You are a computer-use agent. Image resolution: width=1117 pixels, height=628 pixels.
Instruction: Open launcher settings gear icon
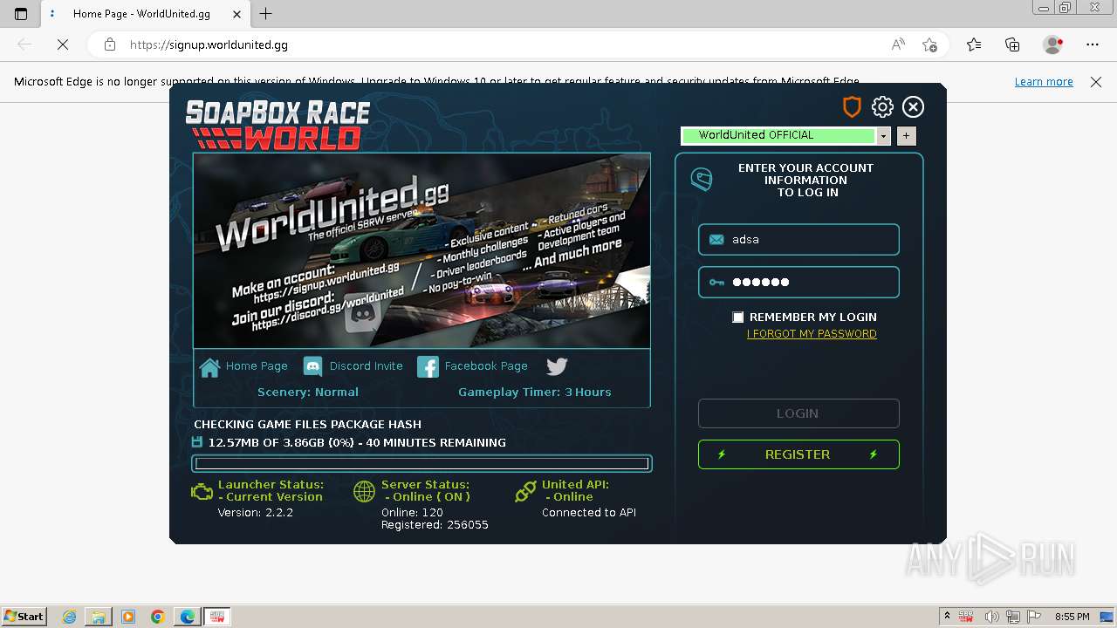click(882, 106)
